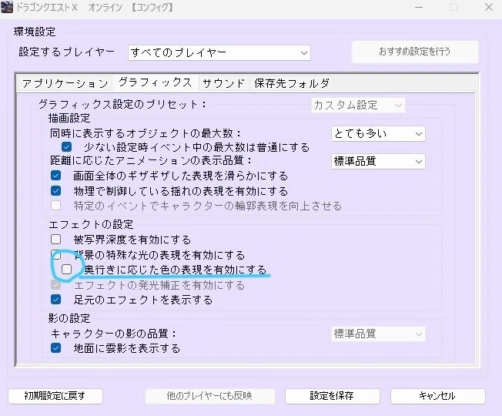
Task: Click the グラフィックス設定のプリセット label
Action: pos(123,105)
